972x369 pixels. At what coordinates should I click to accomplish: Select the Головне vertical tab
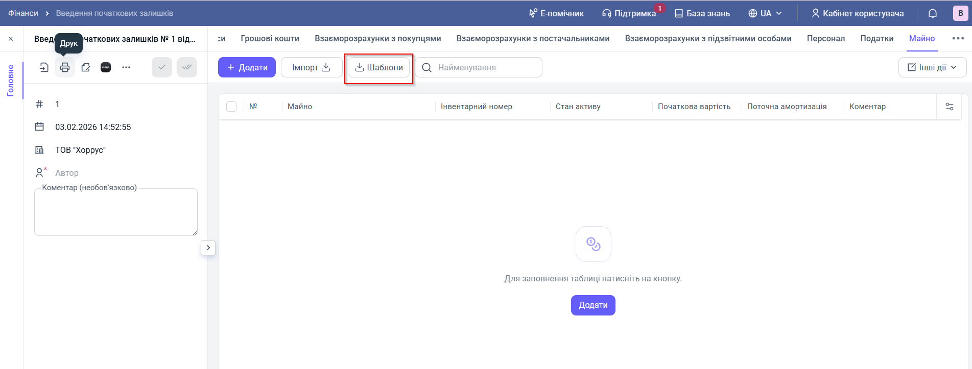click(x=11, y=81)
